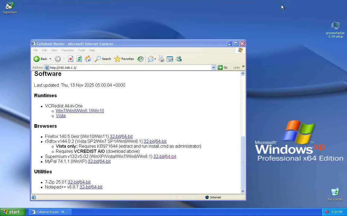
Task: Open the Favorites menu in menu bar
Action: (x=68, y=50)
